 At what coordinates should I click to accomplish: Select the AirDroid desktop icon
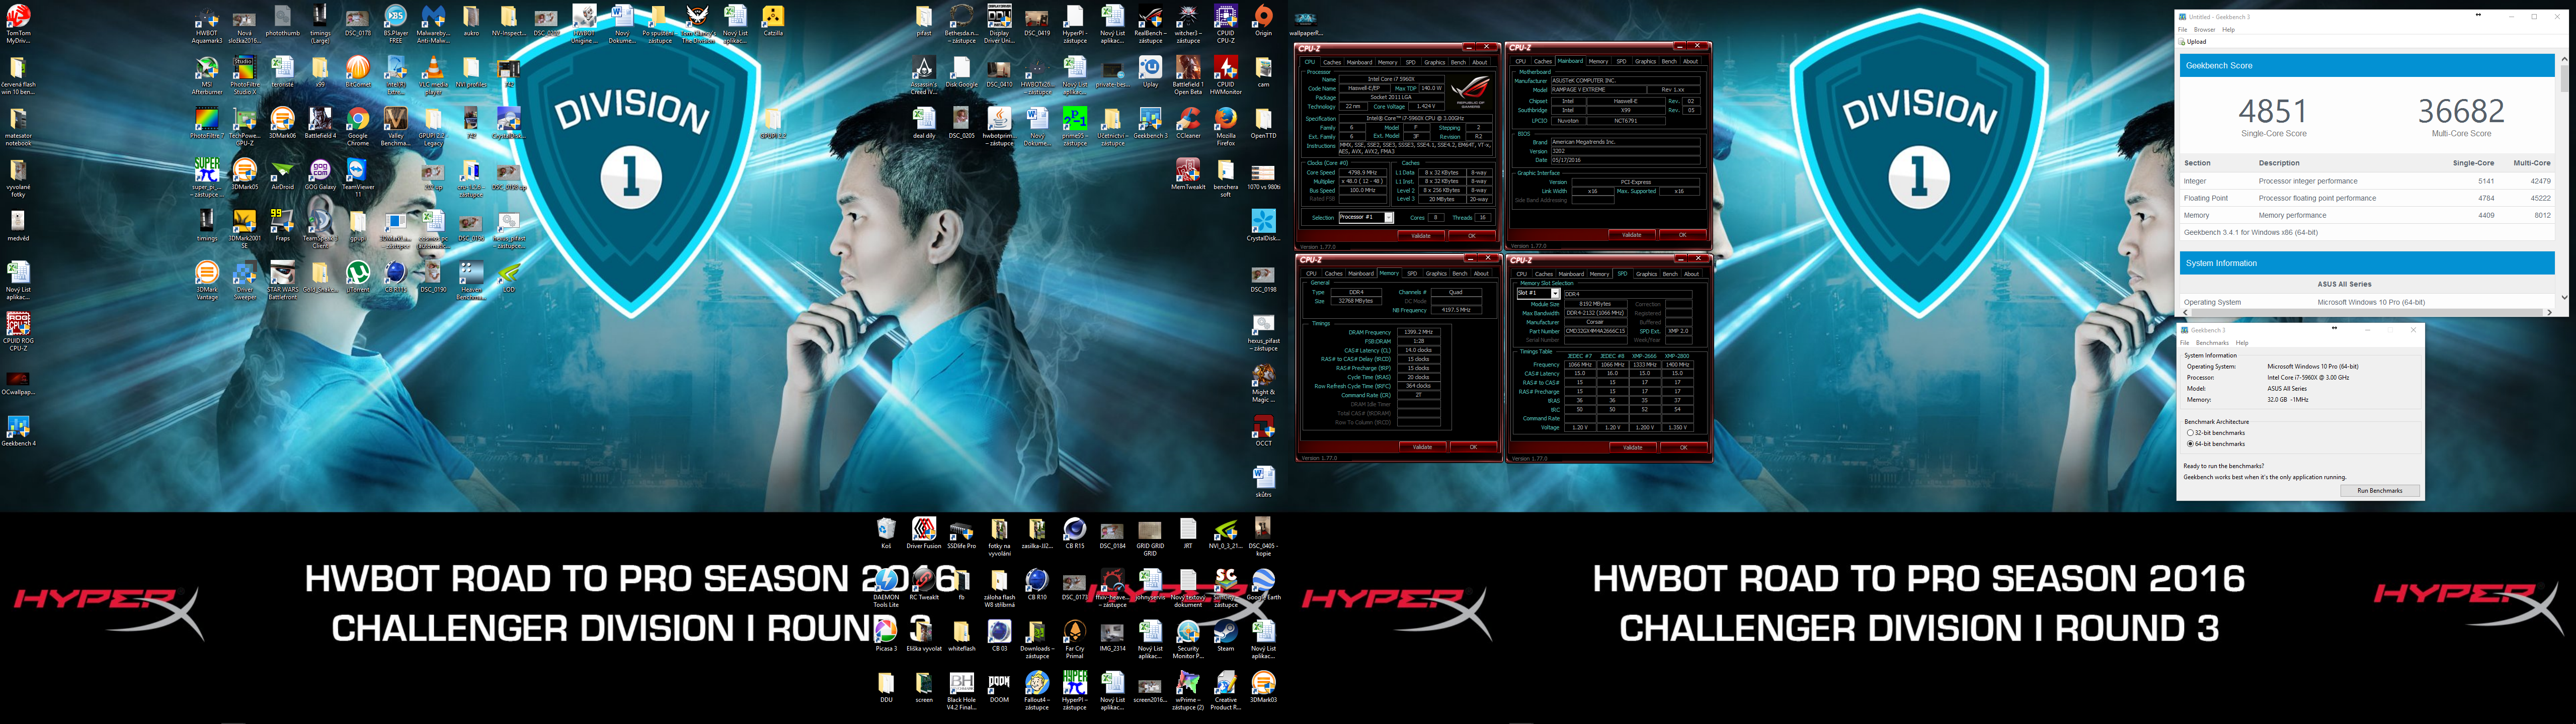[282, 175]
